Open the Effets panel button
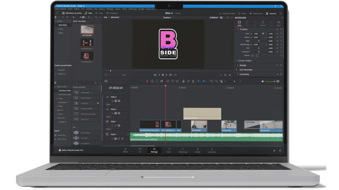Image resolution: width=339 pixels, height=190 pixels. pos(89,13)
